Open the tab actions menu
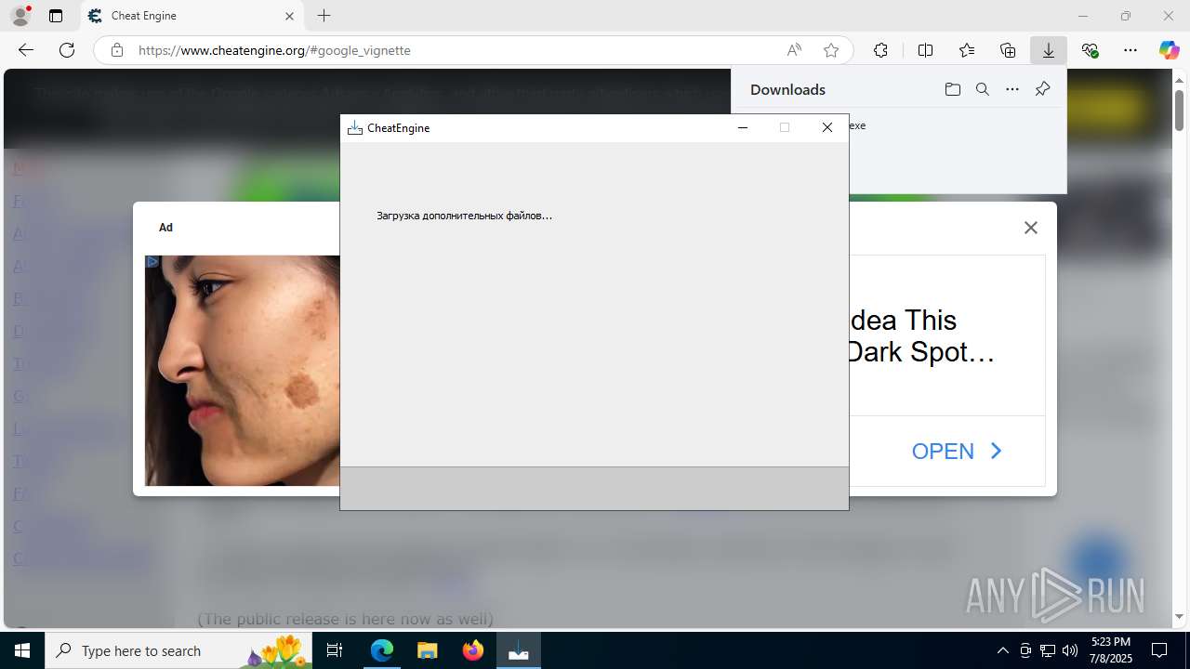 [56, 16]
